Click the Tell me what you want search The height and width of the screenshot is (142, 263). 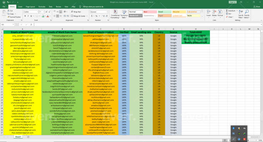(93, 7)
